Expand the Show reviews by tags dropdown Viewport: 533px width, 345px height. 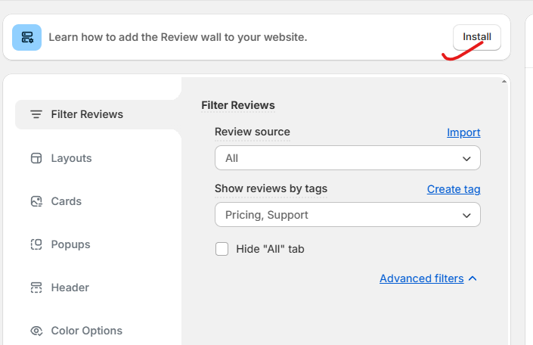pyautogui.click(x=347, y=215)
